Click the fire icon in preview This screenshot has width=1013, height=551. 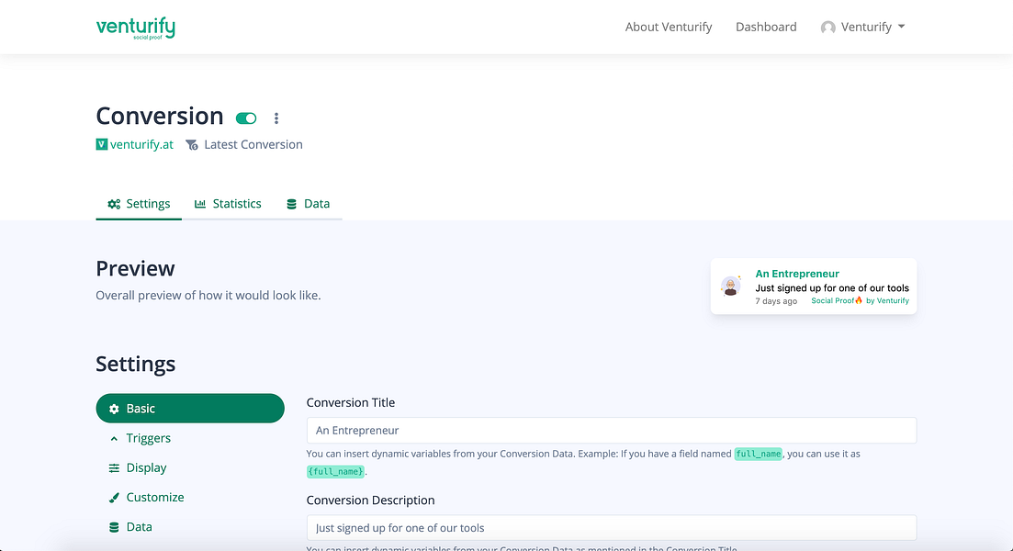coord(859,300)
